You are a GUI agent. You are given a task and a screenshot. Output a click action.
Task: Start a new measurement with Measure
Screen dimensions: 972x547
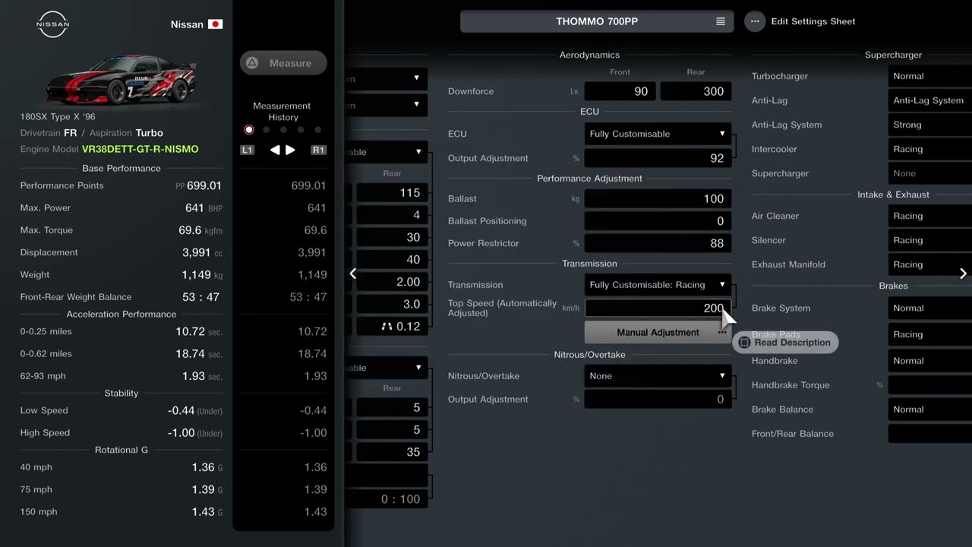point(283,63)
